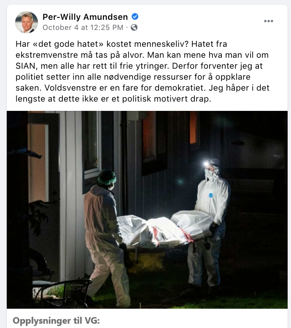Click the globe public audience icon
The width and height of the screenshot is (291, 328).
(134, 27)
